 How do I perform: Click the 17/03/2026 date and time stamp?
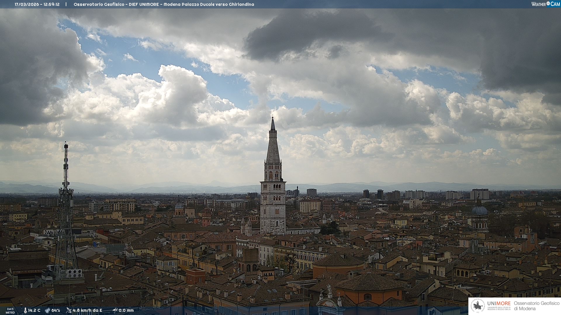click(x=37, y=4)
